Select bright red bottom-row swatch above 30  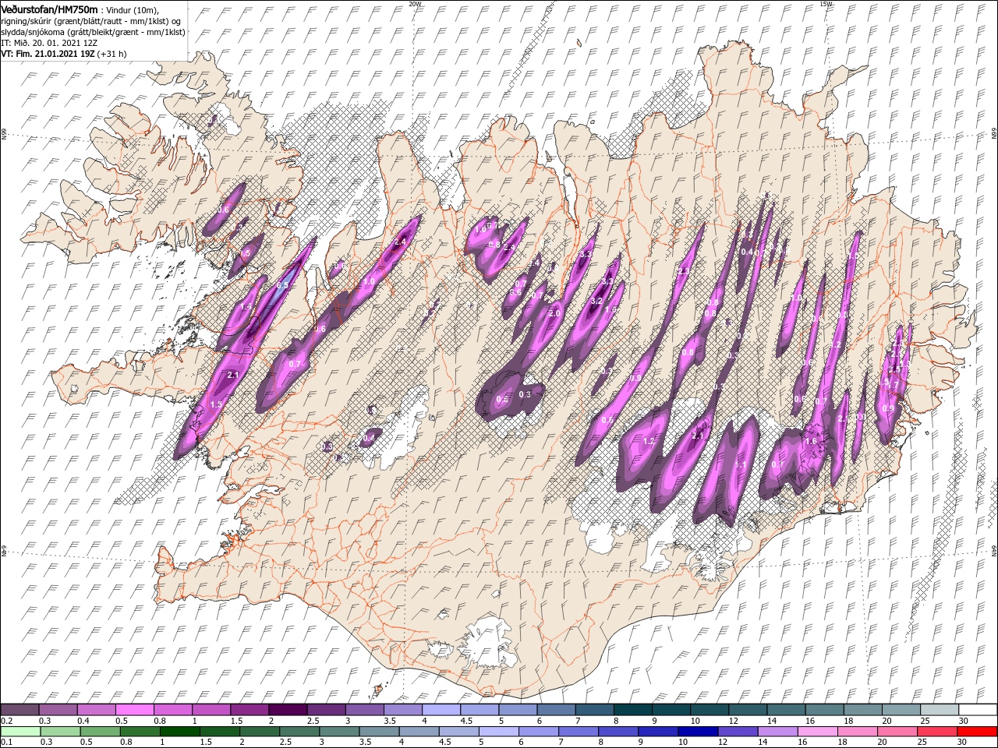976,732
